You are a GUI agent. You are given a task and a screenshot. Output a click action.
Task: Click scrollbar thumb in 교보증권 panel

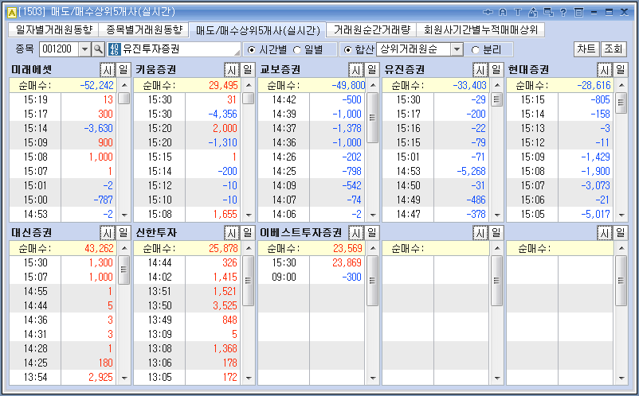click(373, 118)
